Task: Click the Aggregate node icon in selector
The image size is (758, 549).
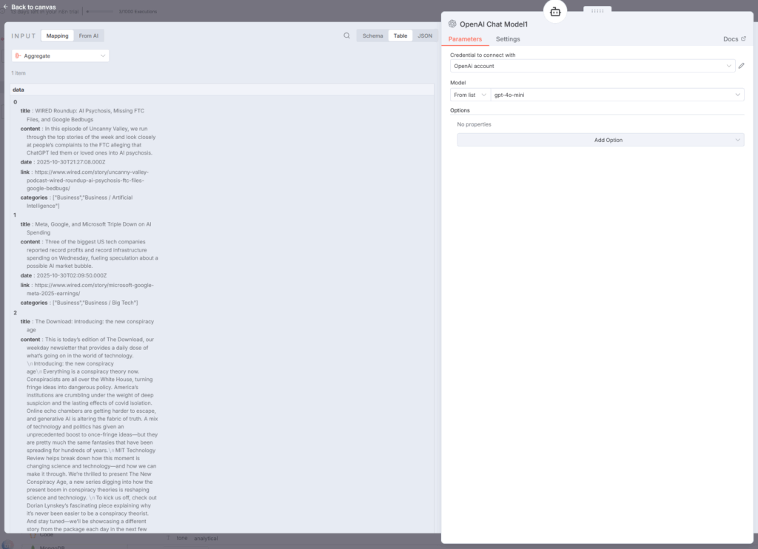Action: click(x=18, y=55)
